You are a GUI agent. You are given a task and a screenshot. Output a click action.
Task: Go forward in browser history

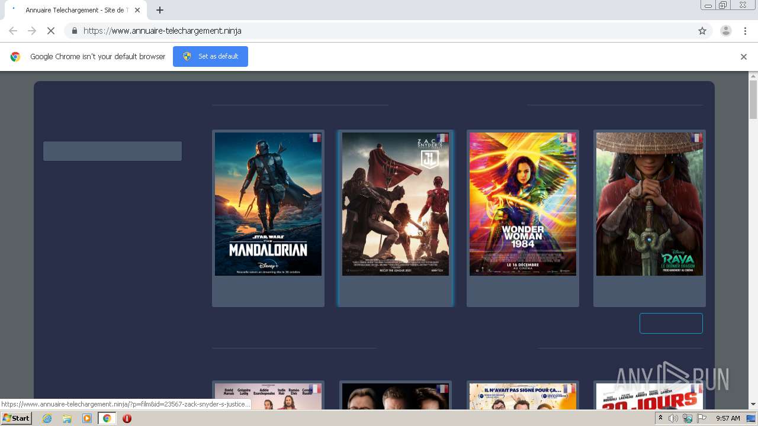32,31
